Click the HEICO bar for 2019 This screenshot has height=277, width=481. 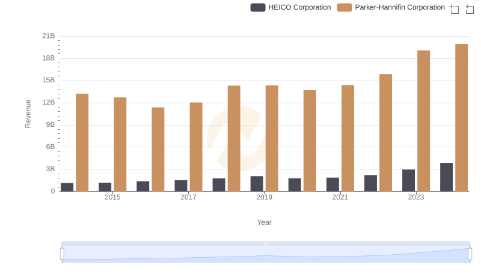pyautogui.click(x=257, y=184)
